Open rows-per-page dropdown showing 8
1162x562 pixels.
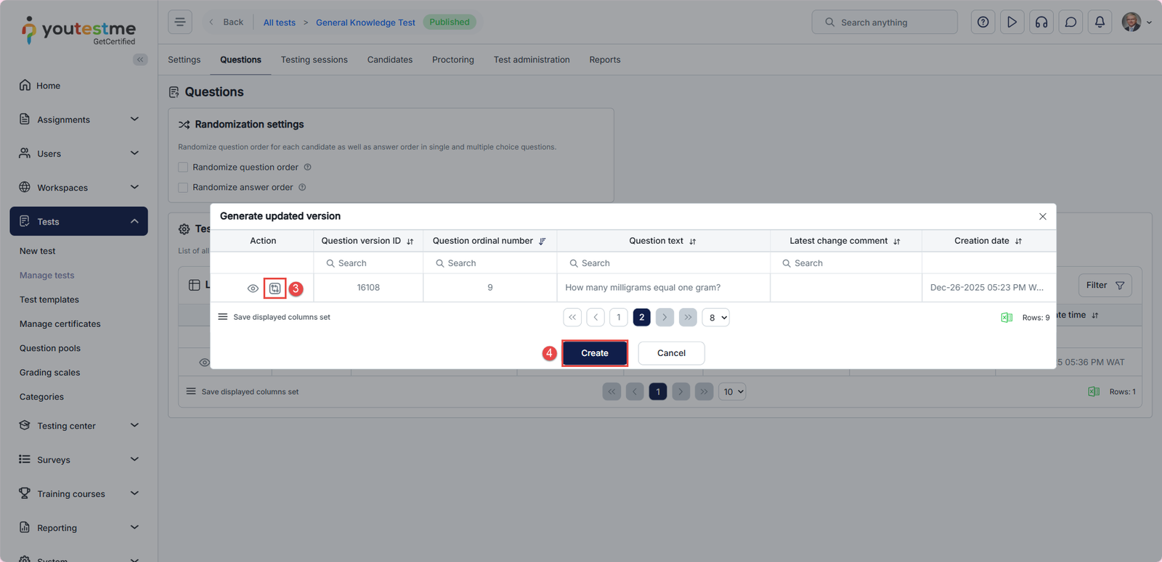pos(715,318)
